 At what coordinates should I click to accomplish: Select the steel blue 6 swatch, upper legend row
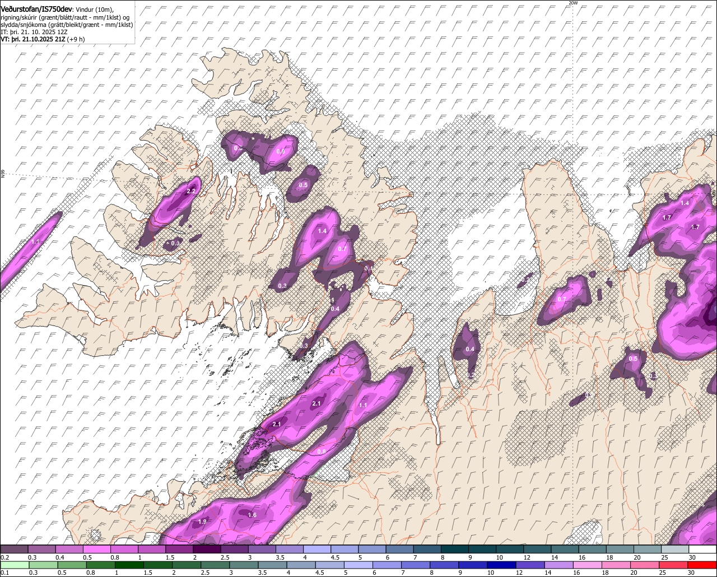click(400, 549)
